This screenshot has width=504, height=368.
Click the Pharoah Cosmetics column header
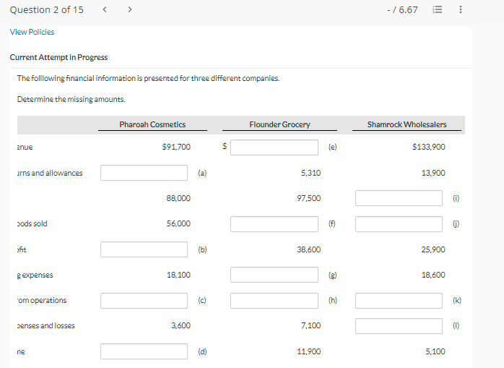pyautogui.click(x=152, y=124)
